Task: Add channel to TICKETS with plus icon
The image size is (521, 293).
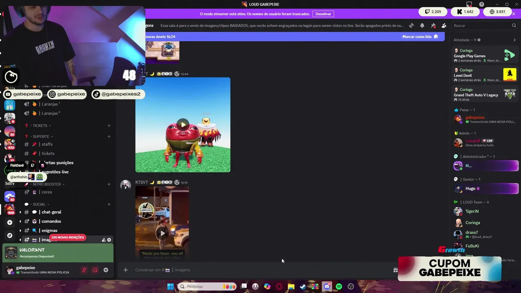Action: click(109, 126)
